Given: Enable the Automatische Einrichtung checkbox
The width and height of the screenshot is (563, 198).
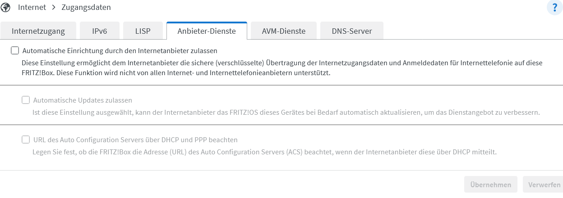Looking at the screenshot, I should click(x=15, y=51).
